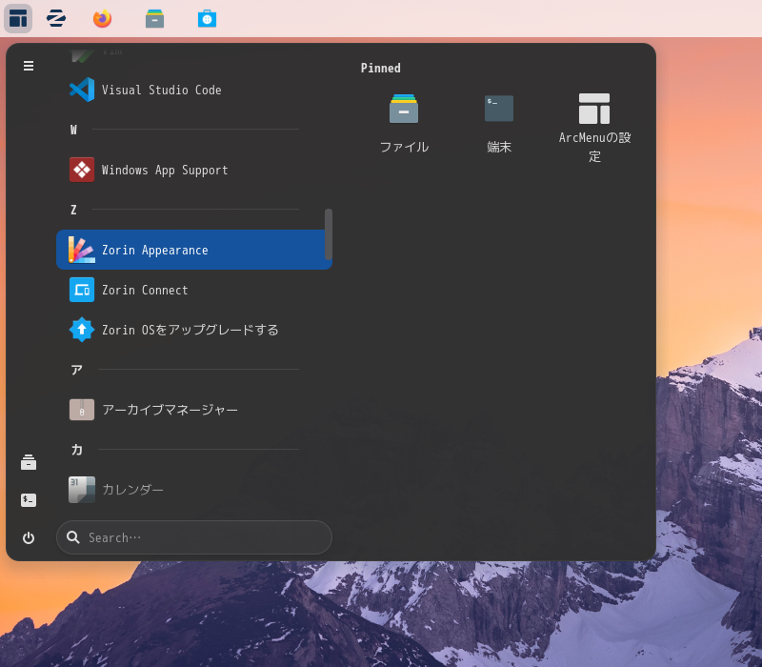This screenshot has width=762, height=667.
Task: Open the Software store from the taskbar
Action: pyautogui.click(x=207, y=18)
